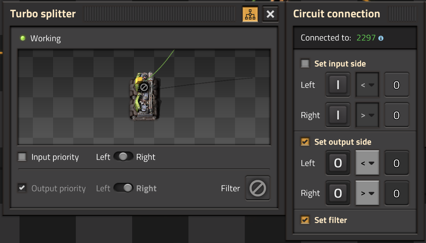Select the input Left signal I slot
426x243 pixels.
click(338, 85)
